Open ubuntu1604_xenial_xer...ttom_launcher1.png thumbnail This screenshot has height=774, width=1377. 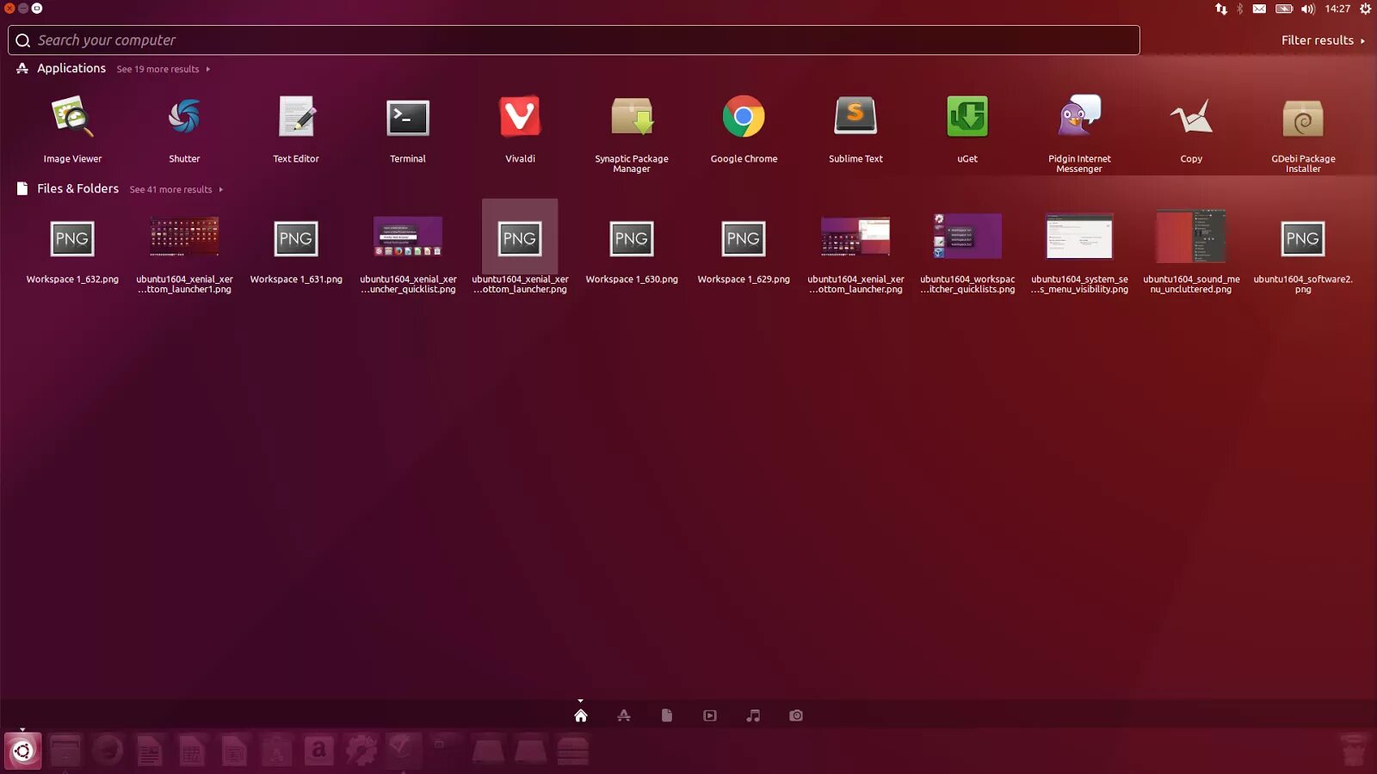point(184,236)
